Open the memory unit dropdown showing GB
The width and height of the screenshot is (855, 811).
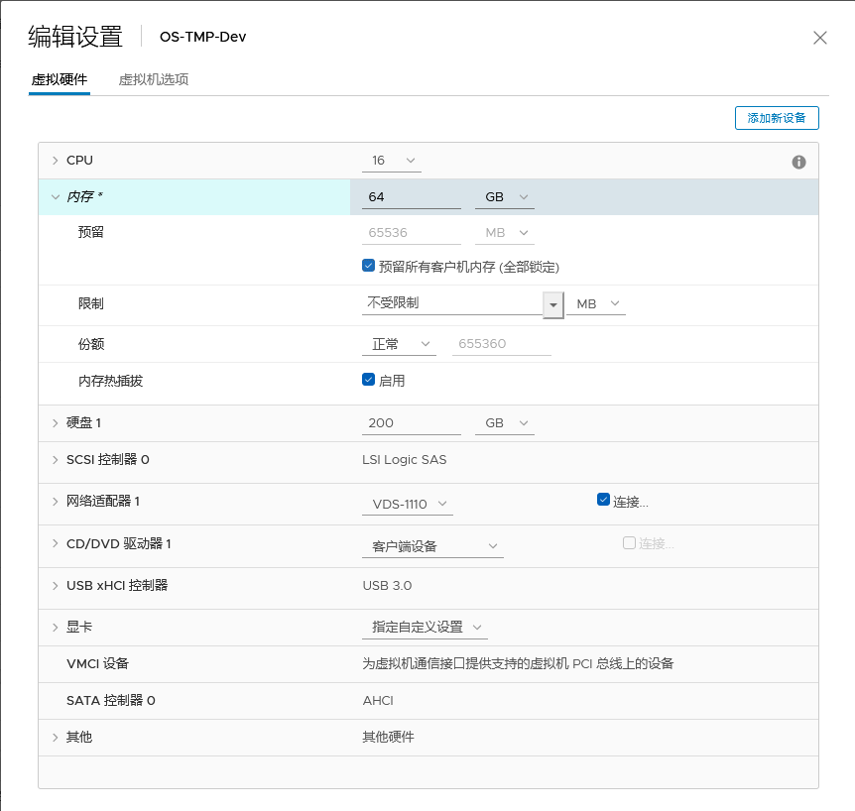(504, 196)
